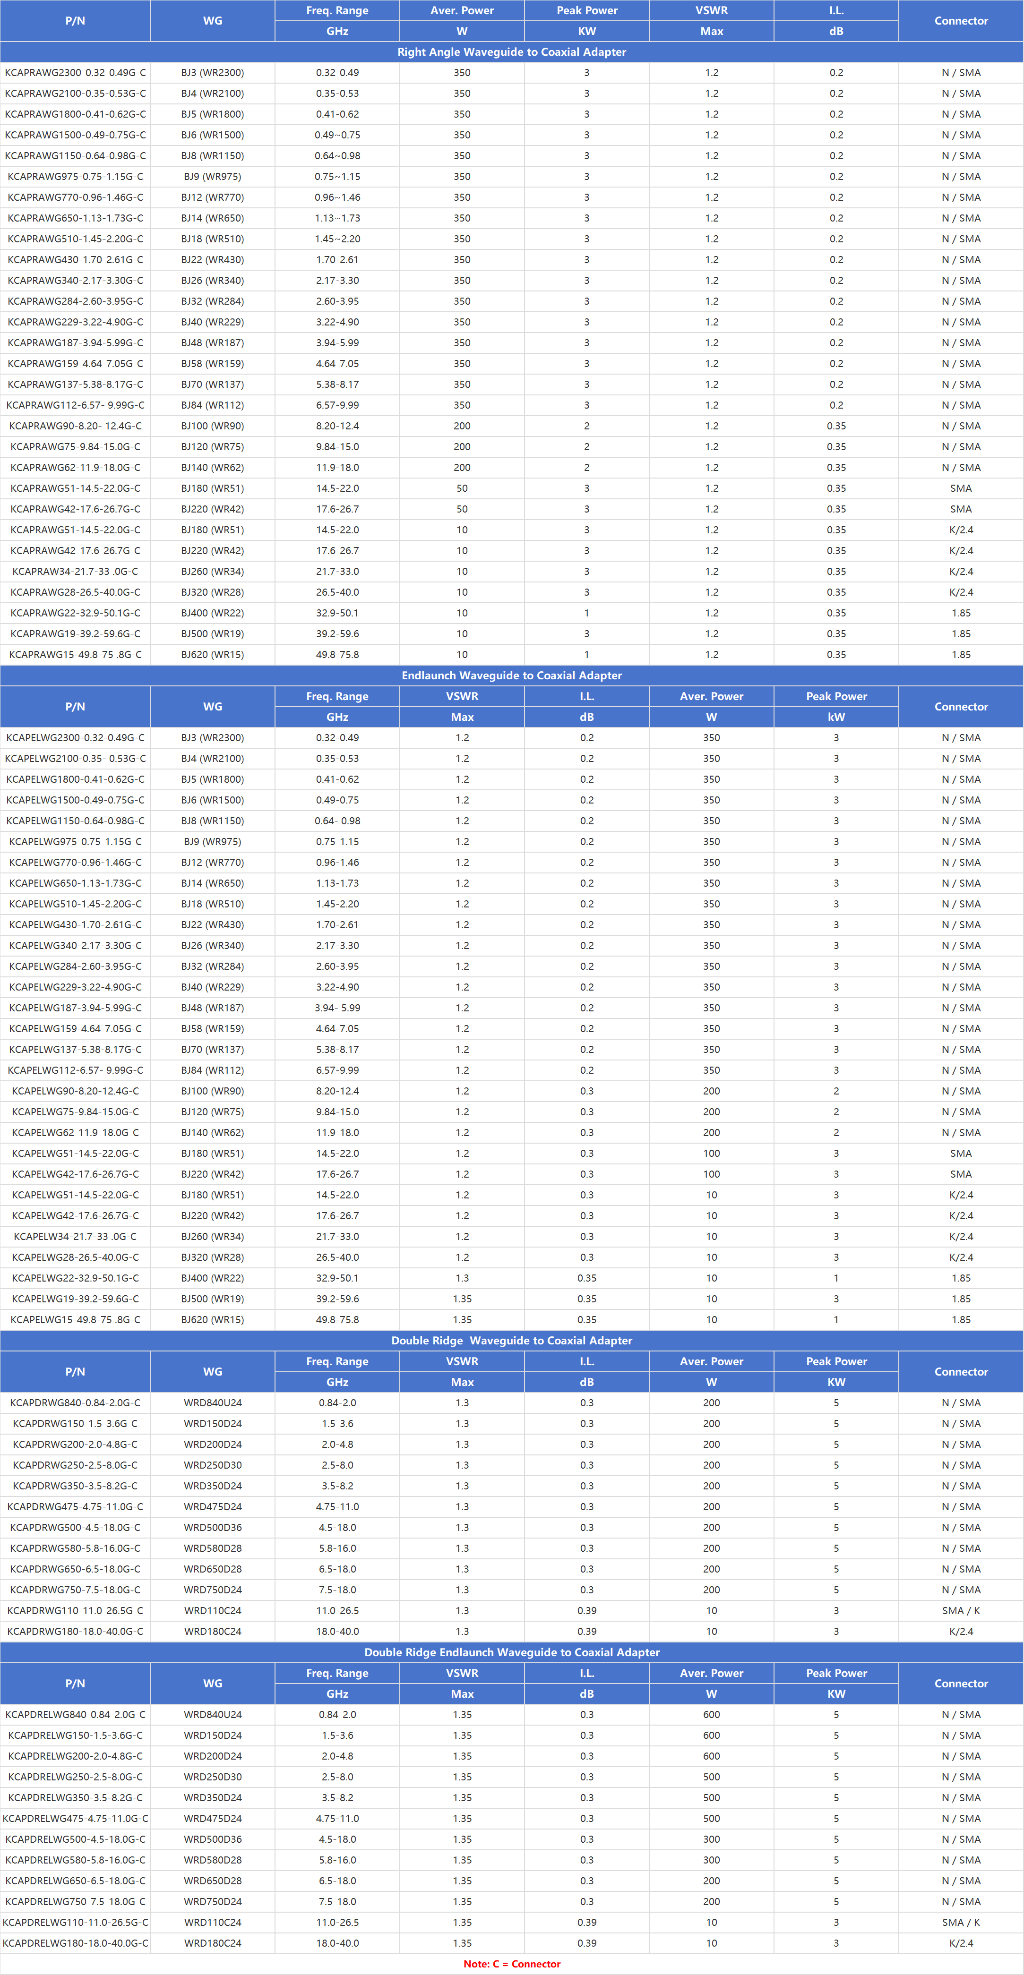Image resolution: width=1024 pixels, height=1975 pixels.
Task: Click connector cell in the KCAPRAWG19-39.2-59.6G-C row
Action: (x=961, y=634)
